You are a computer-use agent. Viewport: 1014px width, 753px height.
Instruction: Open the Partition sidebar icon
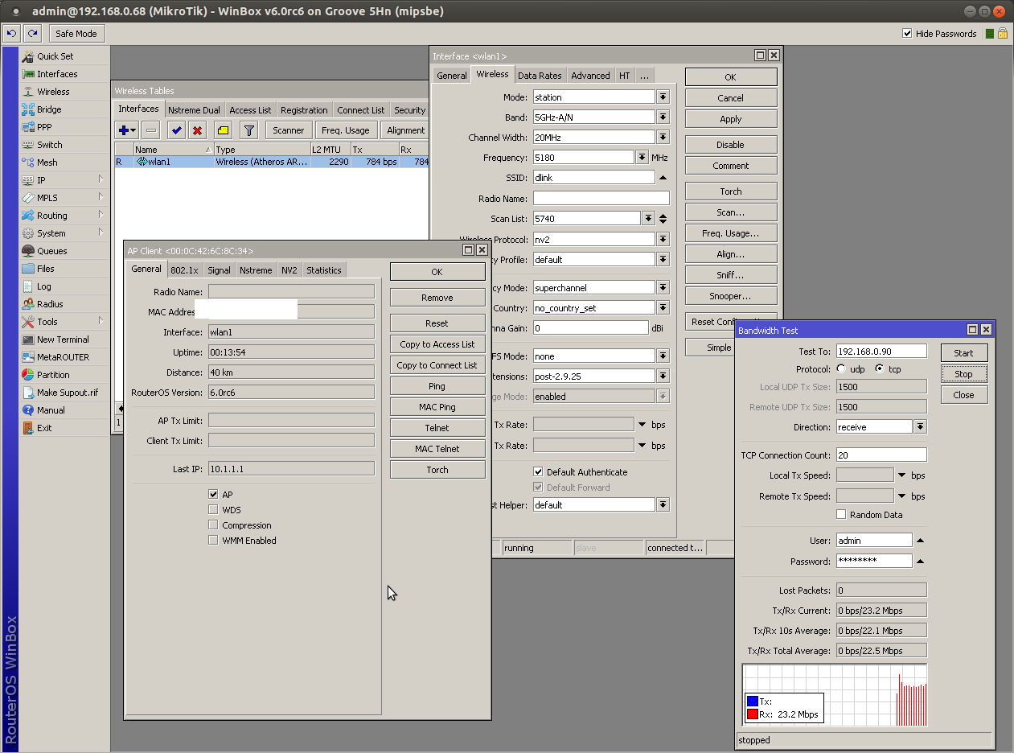coord(28,375)
